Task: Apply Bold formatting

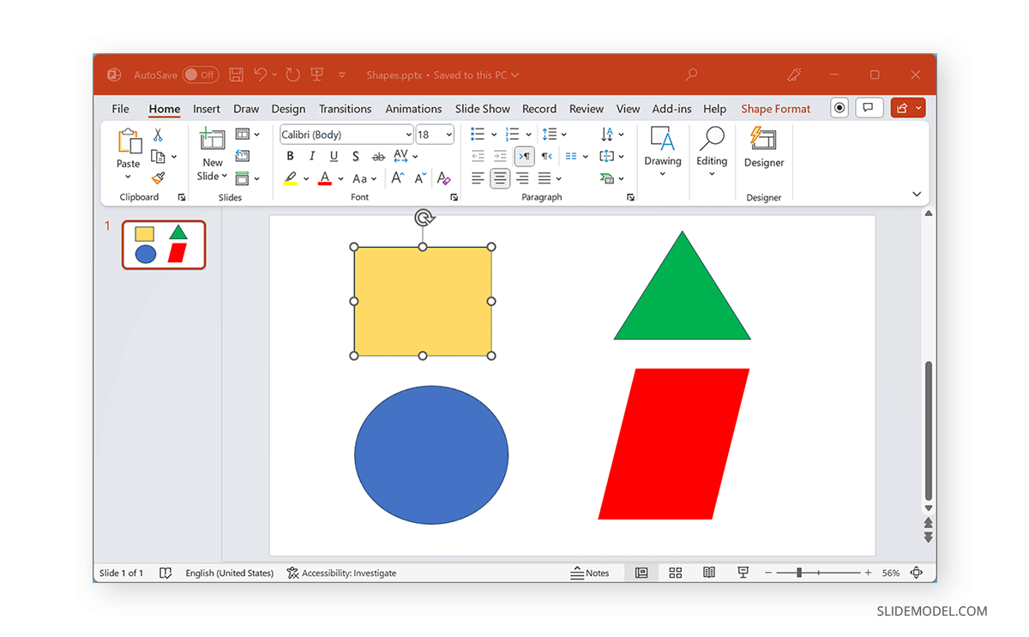Action: [290, 156]
